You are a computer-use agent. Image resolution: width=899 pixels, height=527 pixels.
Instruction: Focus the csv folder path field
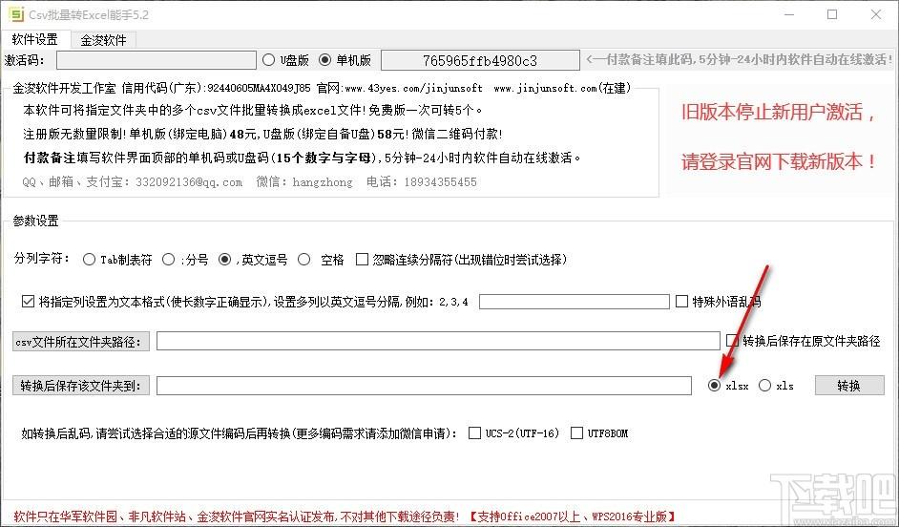(x=438, y=341)
